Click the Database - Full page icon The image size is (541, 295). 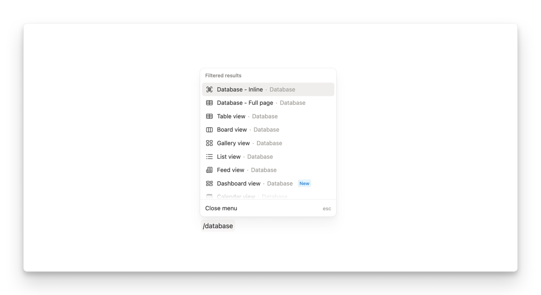pos(209,103)
